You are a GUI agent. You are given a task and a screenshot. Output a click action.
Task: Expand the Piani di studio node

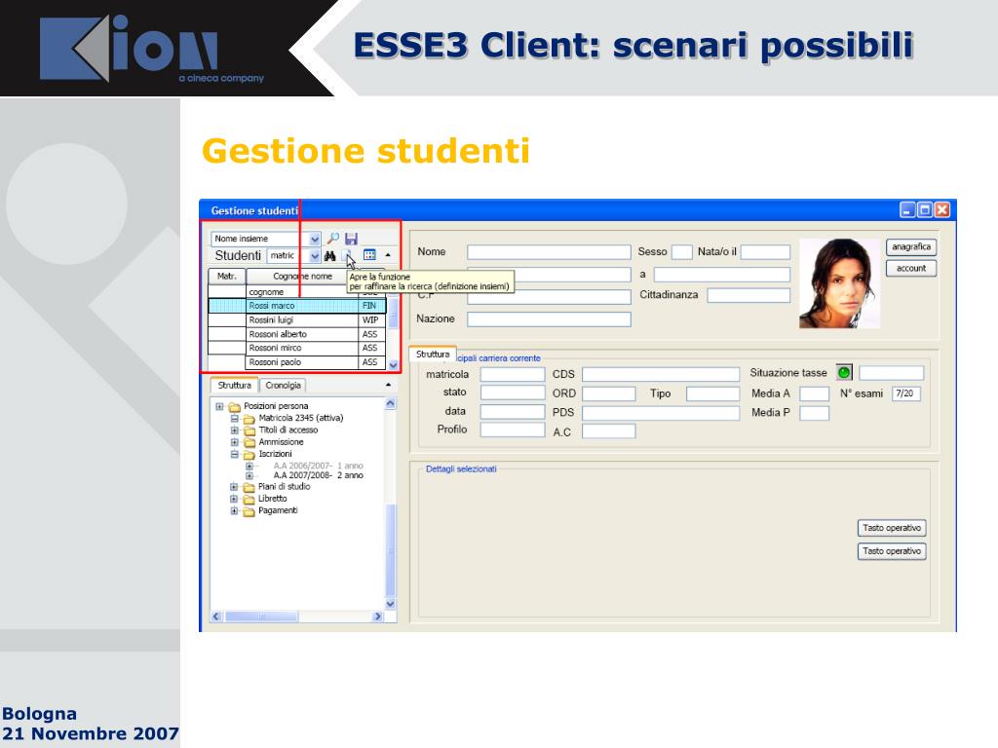pyautogui.click(x=234, y=487)
